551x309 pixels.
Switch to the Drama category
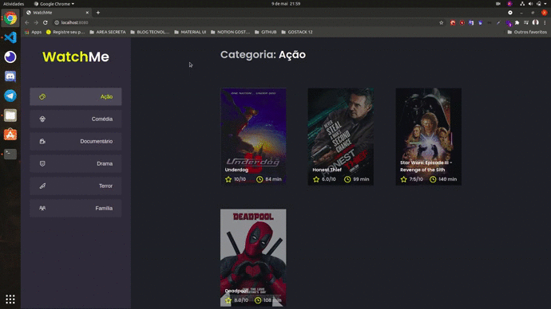[x=76, y=163]
